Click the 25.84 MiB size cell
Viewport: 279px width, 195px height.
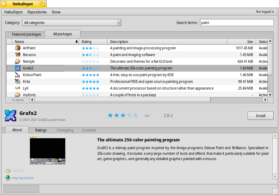[x=246, y=88]
